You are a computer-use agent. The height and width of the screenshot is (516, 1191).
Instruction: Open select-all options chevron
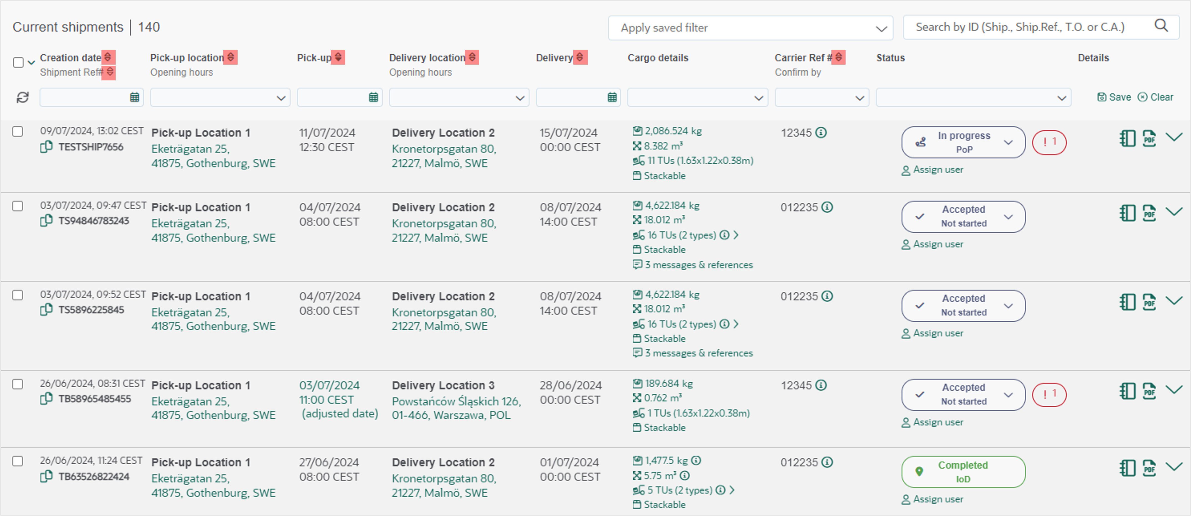31,62
